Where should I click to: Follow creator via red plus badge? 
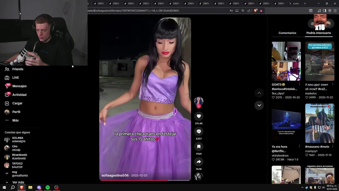(x=199, y=106)
